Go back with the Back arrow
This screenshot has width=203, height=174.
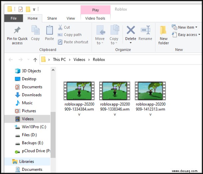[x=11, y=60]
